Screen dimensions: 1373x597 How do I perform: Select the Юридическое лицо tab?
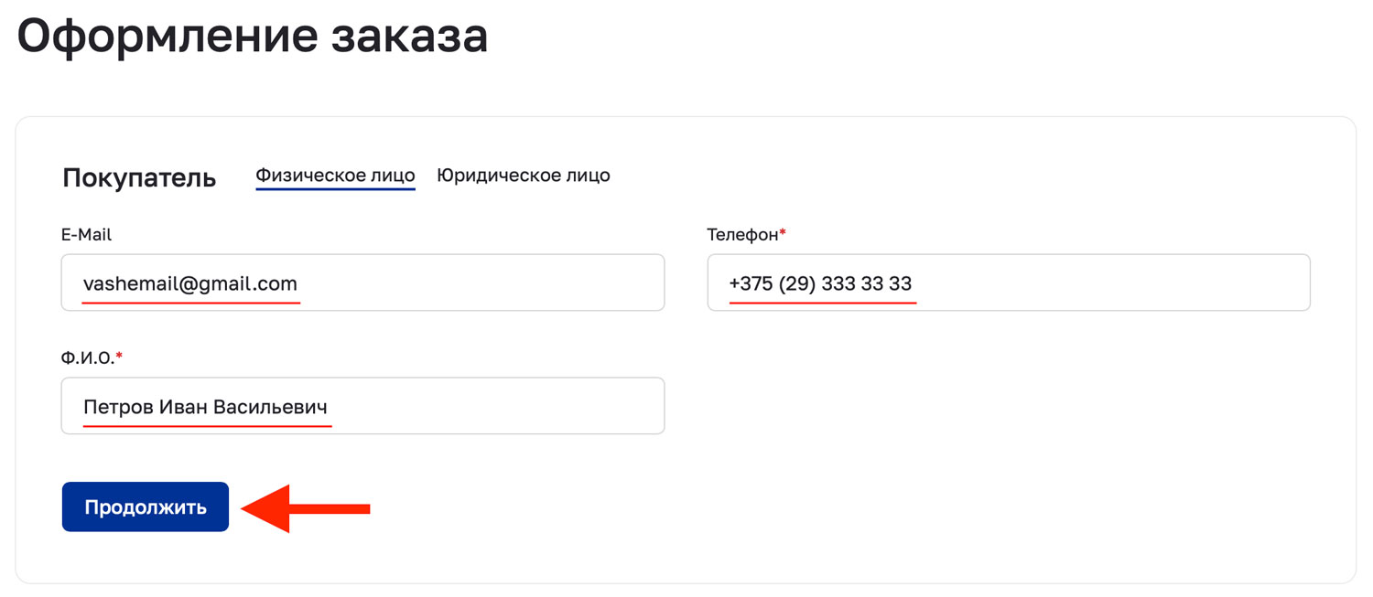point(523,175)
